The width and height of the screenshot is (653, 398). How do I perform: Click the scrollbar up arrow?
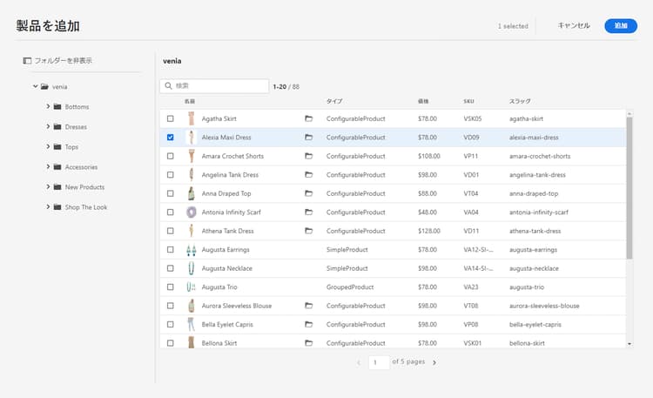pos(629,113)
